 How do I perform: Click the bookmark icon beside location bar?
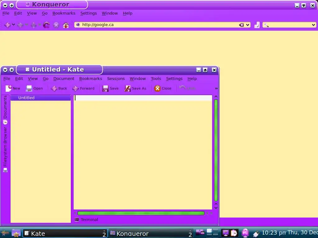pyautogui.click(x=257, y=25)
